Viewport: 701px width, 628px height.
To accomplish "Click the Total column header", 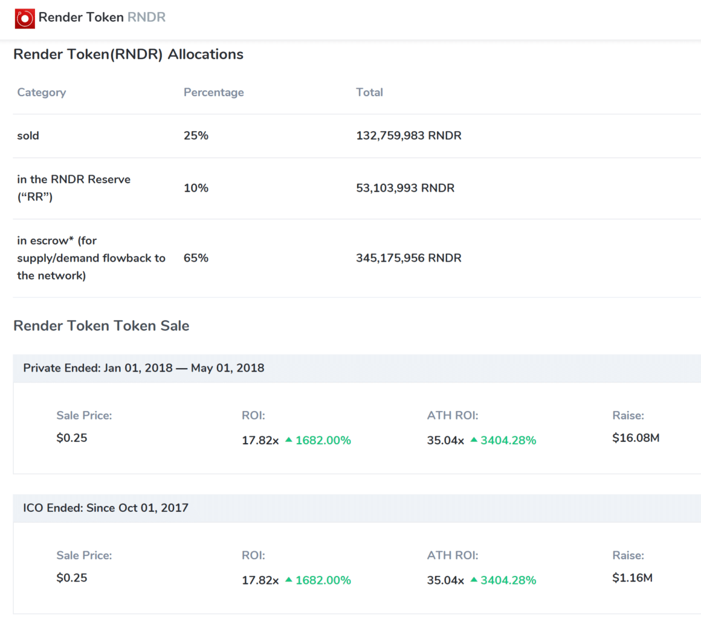I will (369, 92).
